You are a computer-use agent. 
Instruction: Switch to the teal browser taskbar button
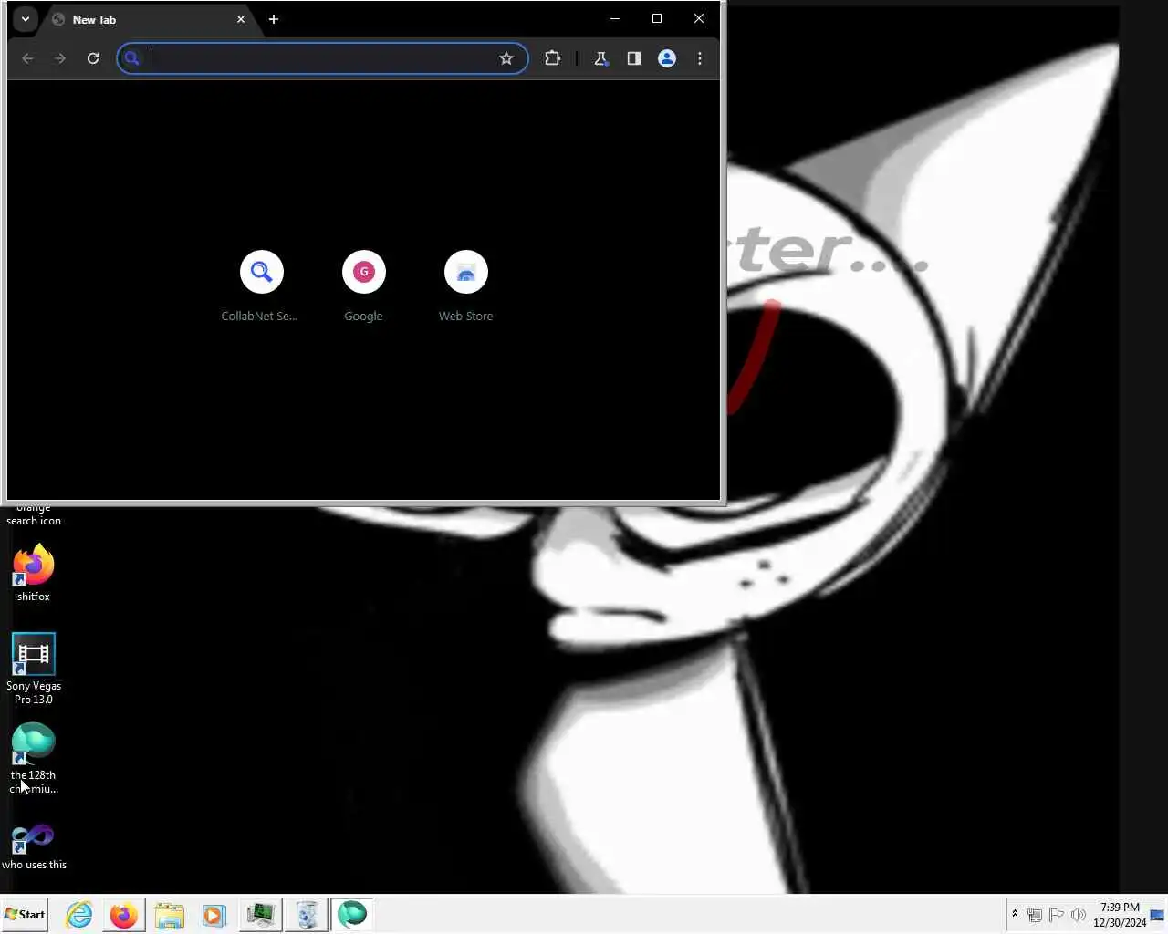(352, 914)
